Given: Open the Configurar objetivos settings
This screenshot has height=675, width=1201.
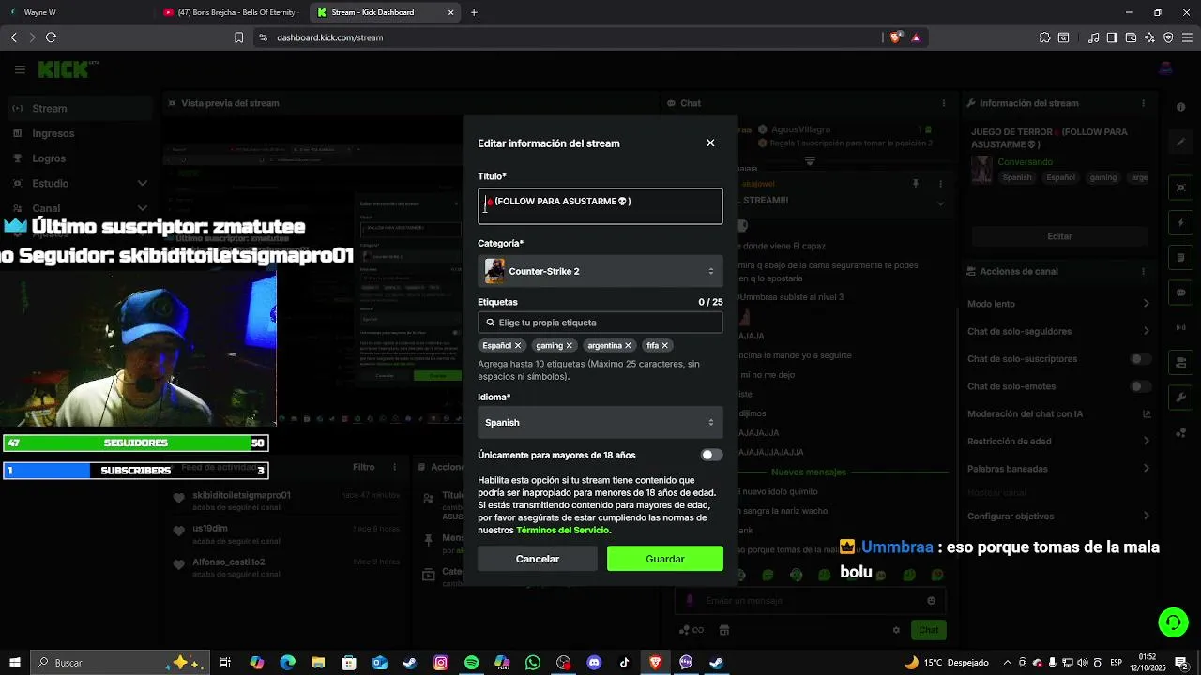Looking at the screenshot, I should pos(1059,516).
